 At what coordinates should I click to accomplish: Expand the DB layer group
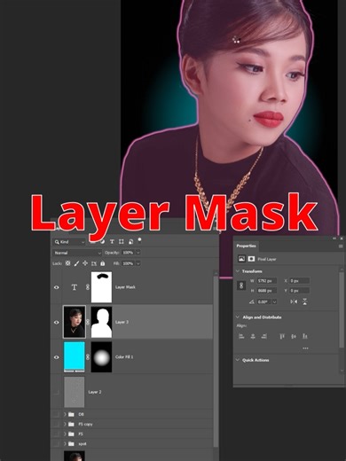pyautogui.click(x=65, y=414)
